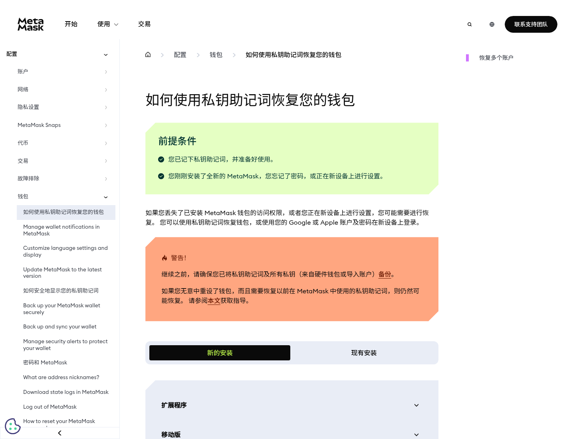Collapse sidebar with the left arrow
This screenshot has width=575, height=439.
coord(60,433)
